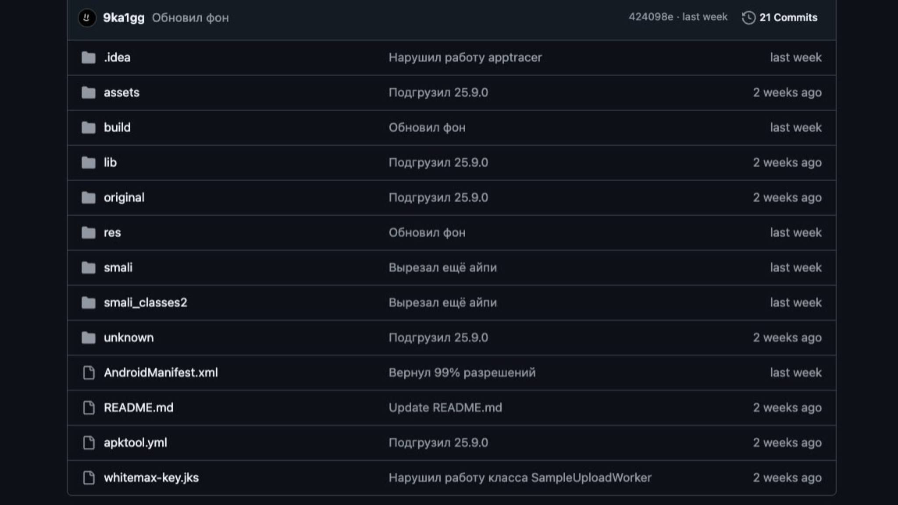The image size is (898, 505).
Task: Open unknown row commit Подгрузил 25.9.0
Action: tap(438, 338)
